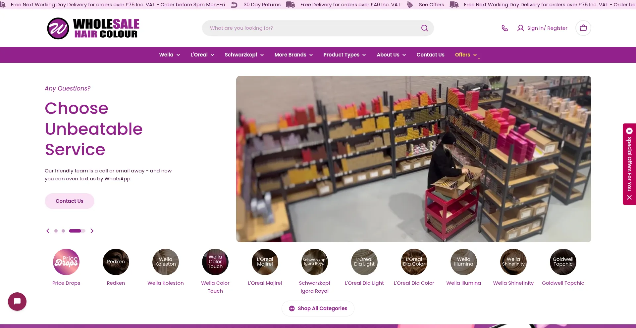The width and height of the screenshot is (636, 328).
Task: Click the Price Drops text label
Action: click(66, 283)
